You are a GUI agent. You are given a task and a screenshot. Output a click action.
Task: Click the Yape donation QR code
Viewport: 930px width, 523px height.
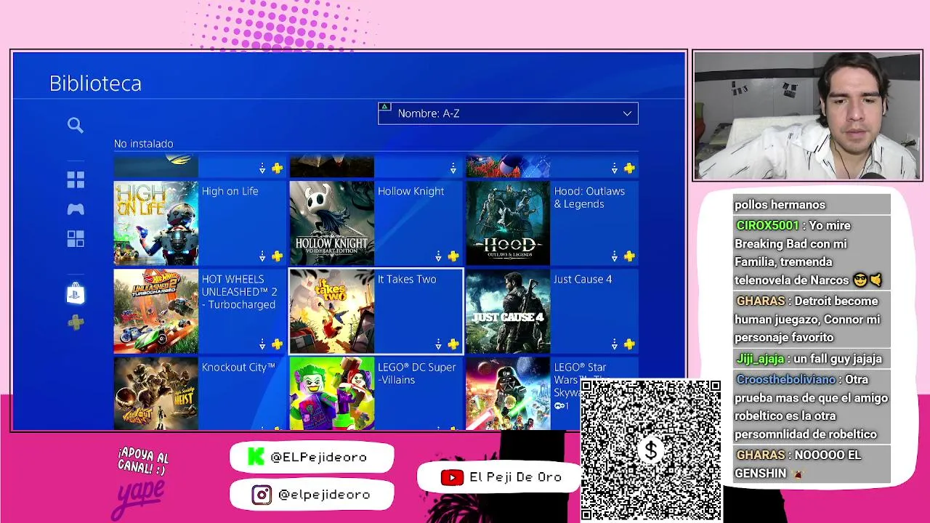tap(651, 450)
